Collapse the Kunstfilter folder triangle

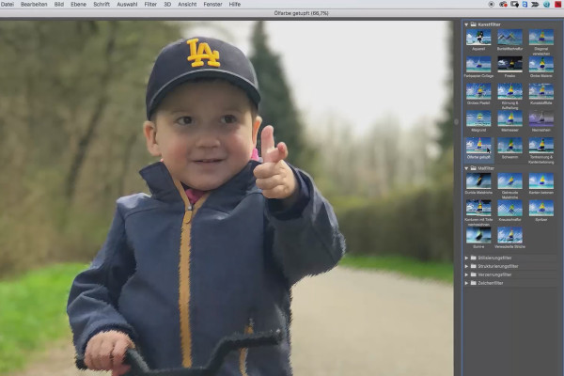click(466, 24)
